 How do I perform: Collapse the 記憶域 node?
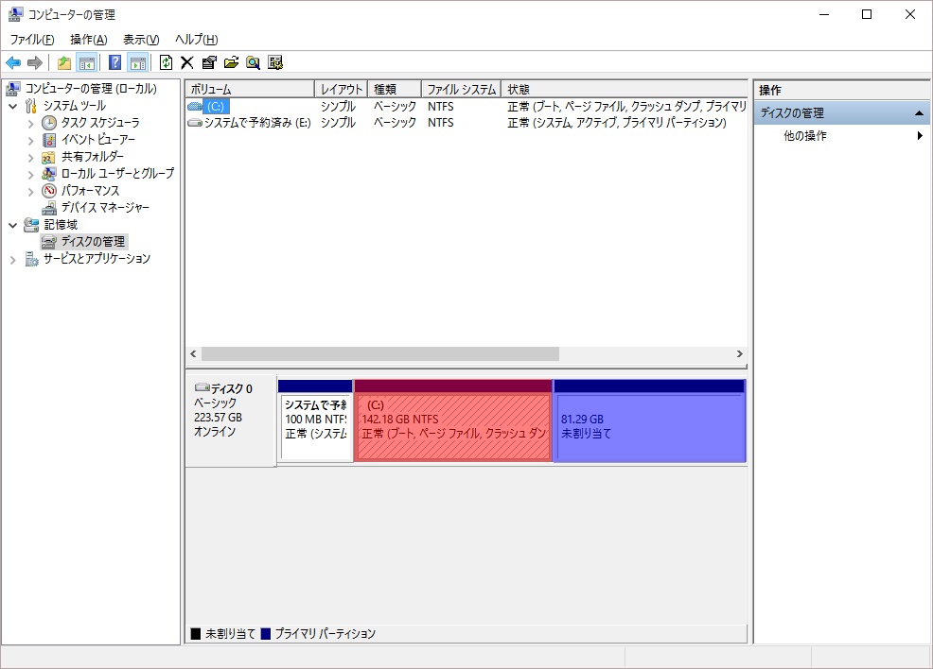pyautogui.click(x=13, y=225)
